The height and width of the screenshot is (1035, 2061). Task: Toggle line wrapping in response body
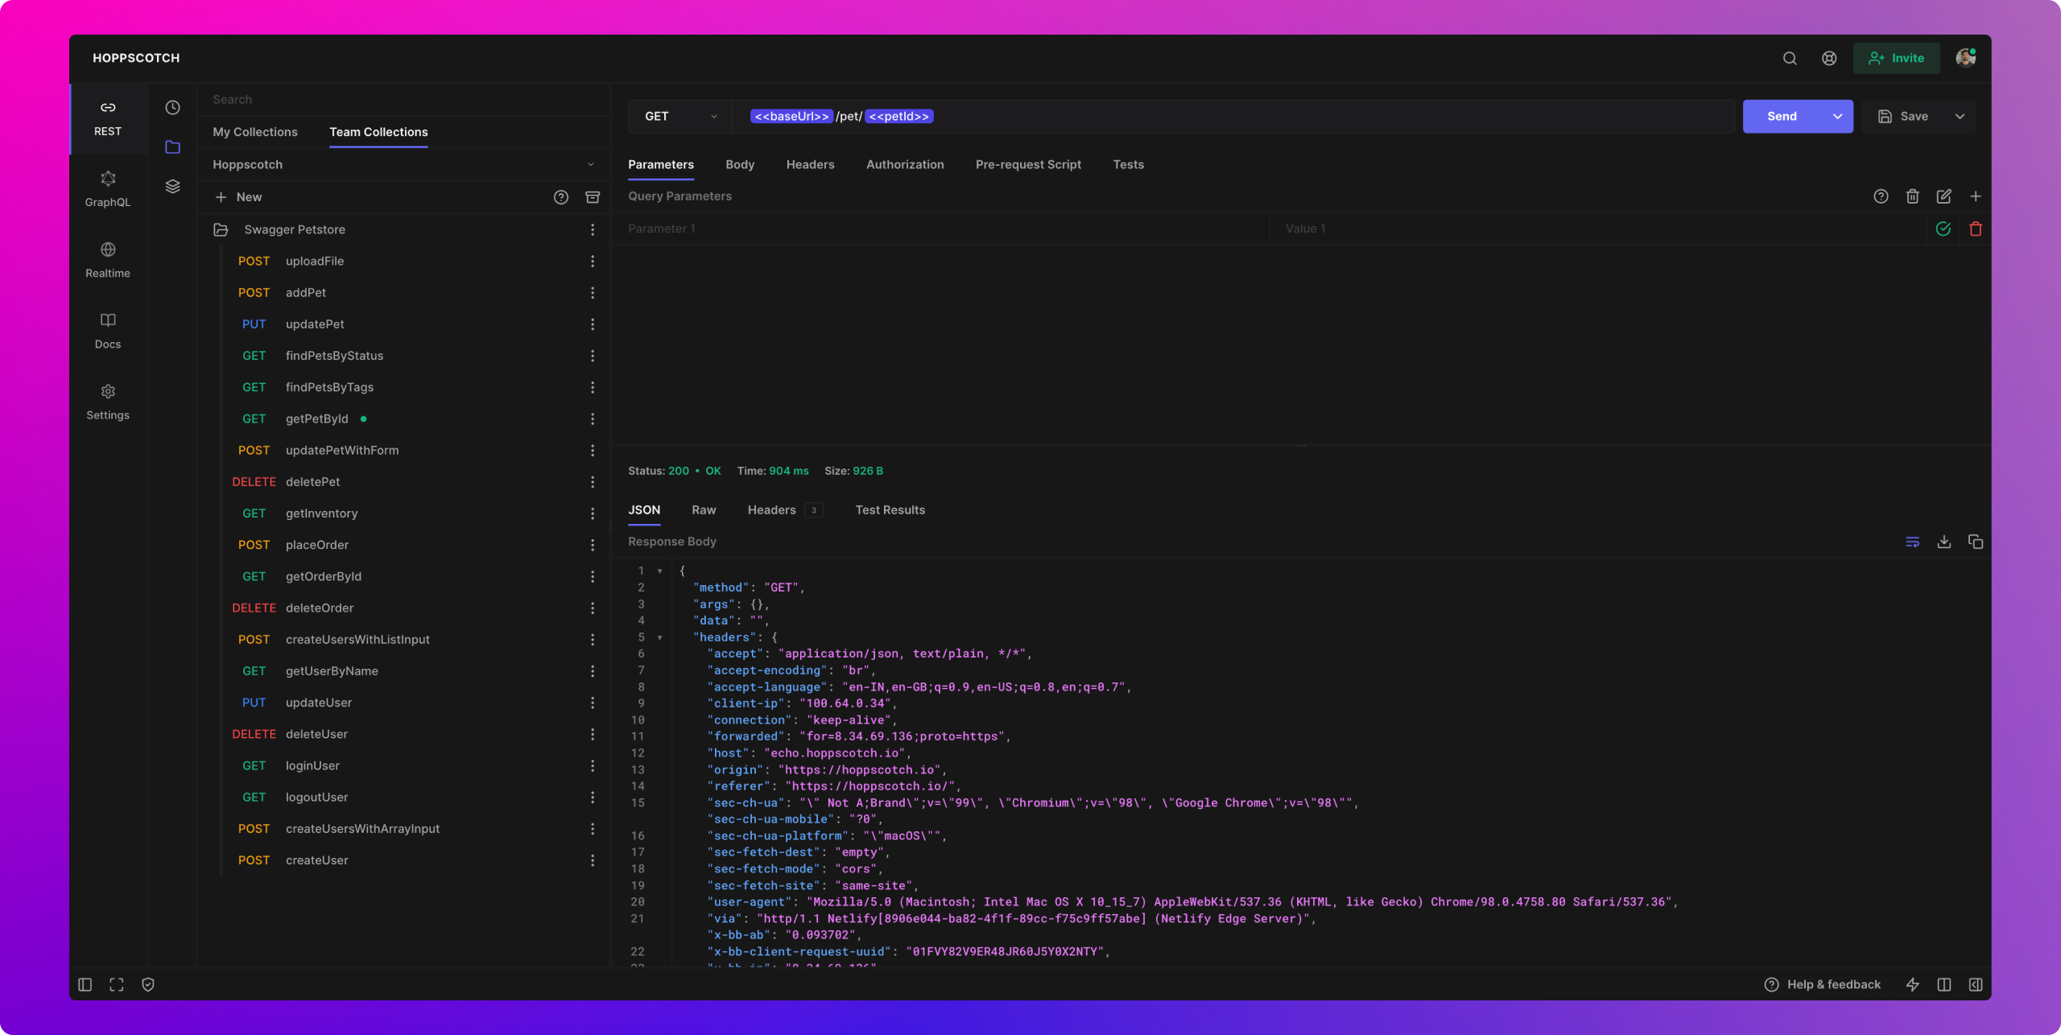(x=1912, y=542)
